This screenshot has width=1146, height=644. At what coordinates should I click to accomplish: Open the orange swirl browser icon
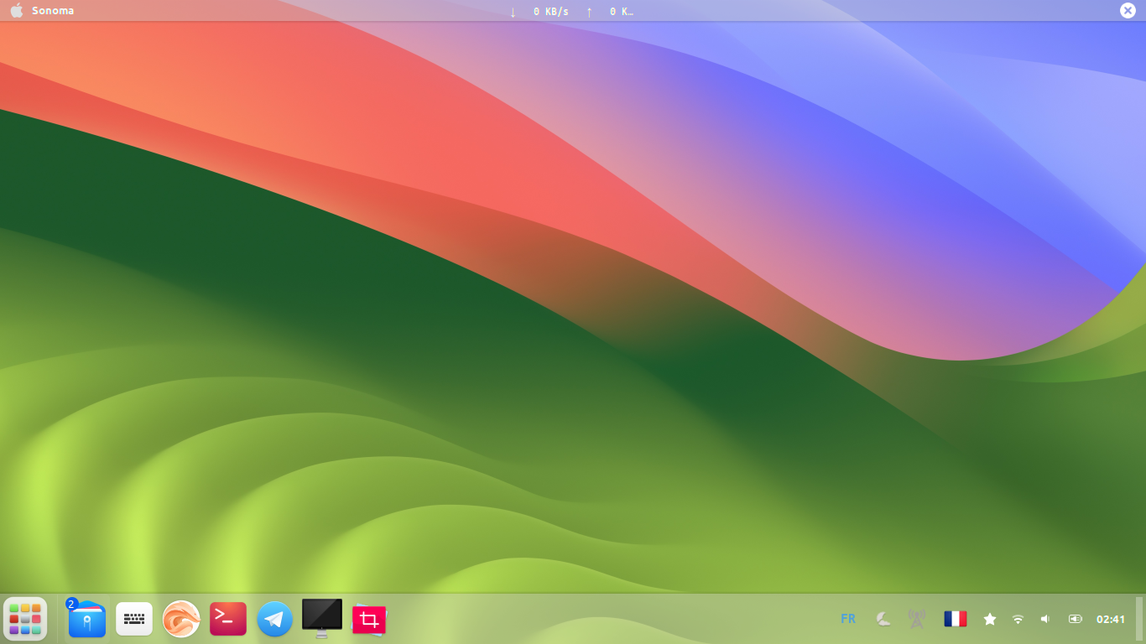[x=181, y=619]
